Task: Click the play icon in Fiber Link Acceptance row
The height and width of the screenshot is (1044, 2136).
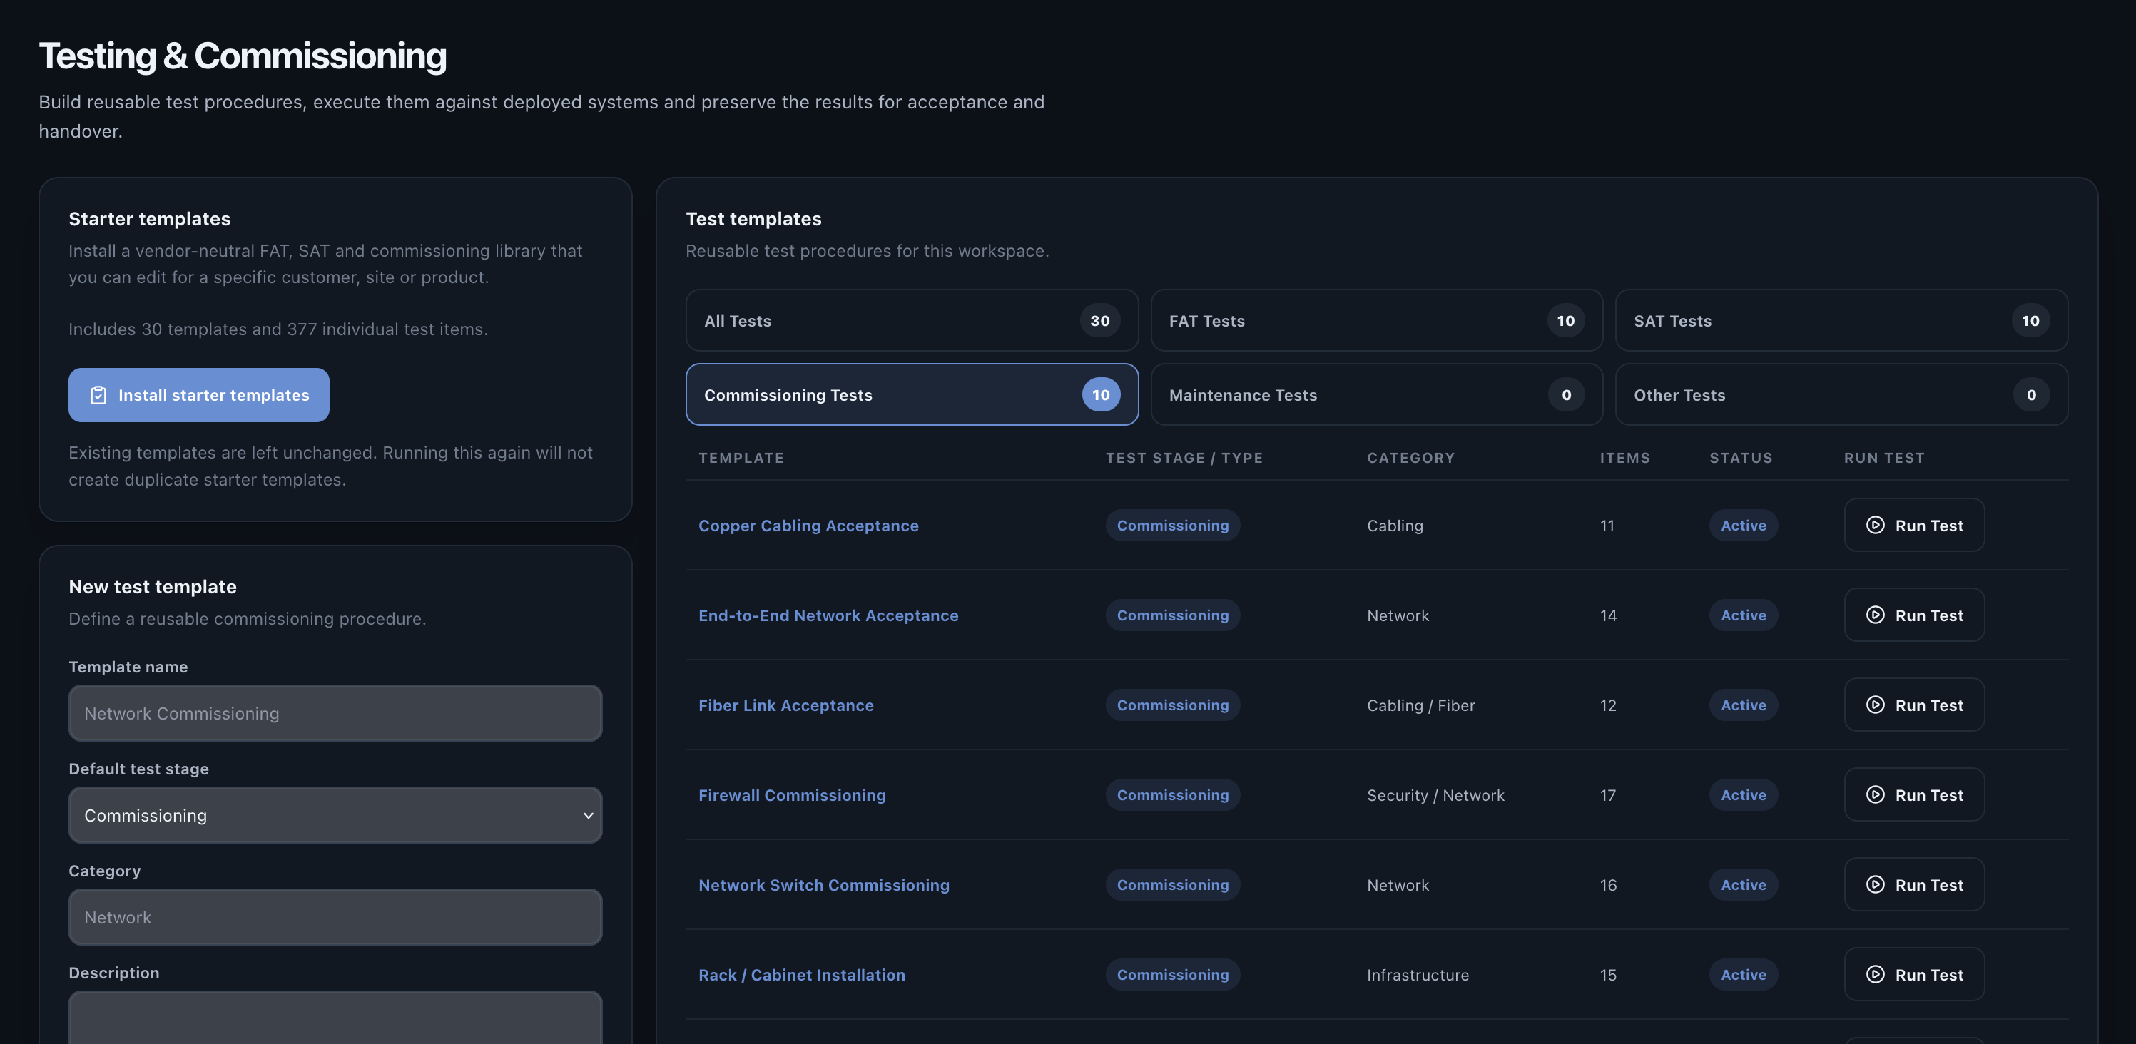Action: [1875, 705]
